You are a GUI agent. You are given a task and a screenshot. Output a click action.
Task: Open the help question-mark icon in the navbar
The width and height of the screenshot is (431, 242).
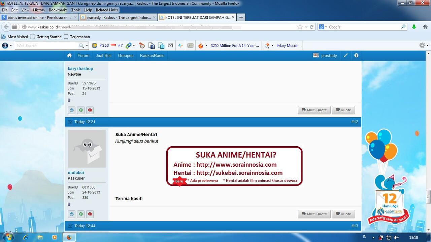(x=356, y=55)
